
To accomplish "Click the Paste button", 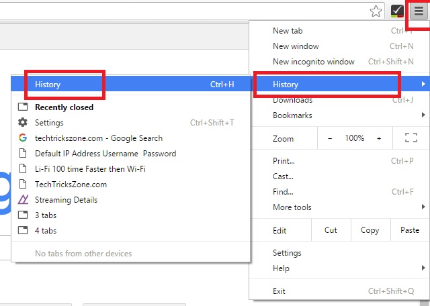I will click(x=409, y=230).
